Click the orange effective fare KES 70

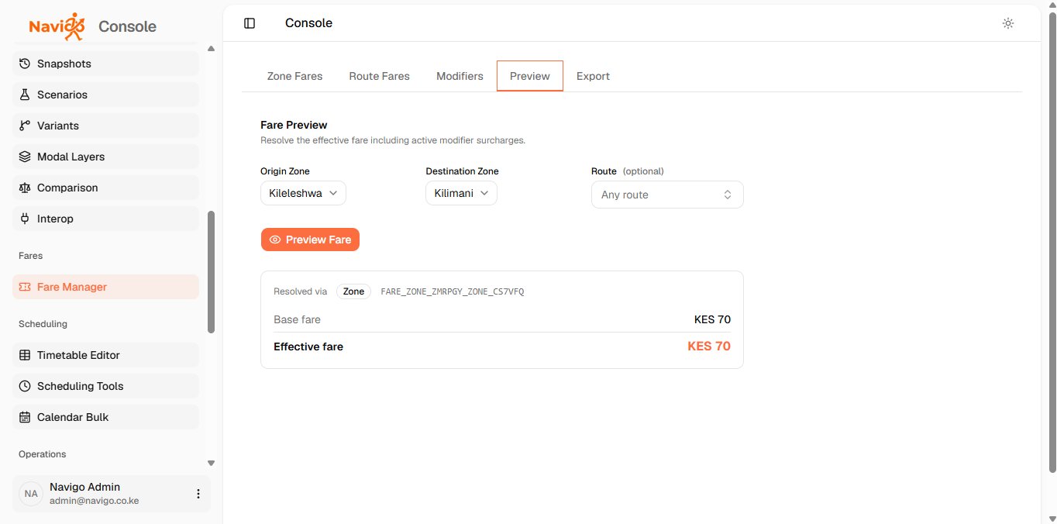709,346
